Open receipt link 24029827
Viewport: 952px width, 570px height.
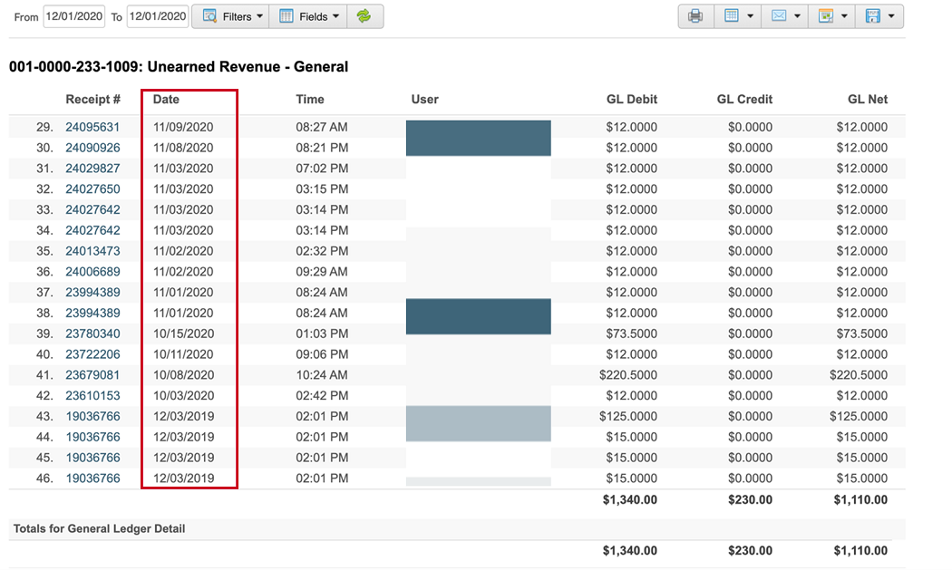92,169
